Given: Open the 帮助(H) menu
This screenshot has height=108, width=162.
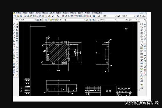Looking at the screenshot, I should [x=87, y=13].
